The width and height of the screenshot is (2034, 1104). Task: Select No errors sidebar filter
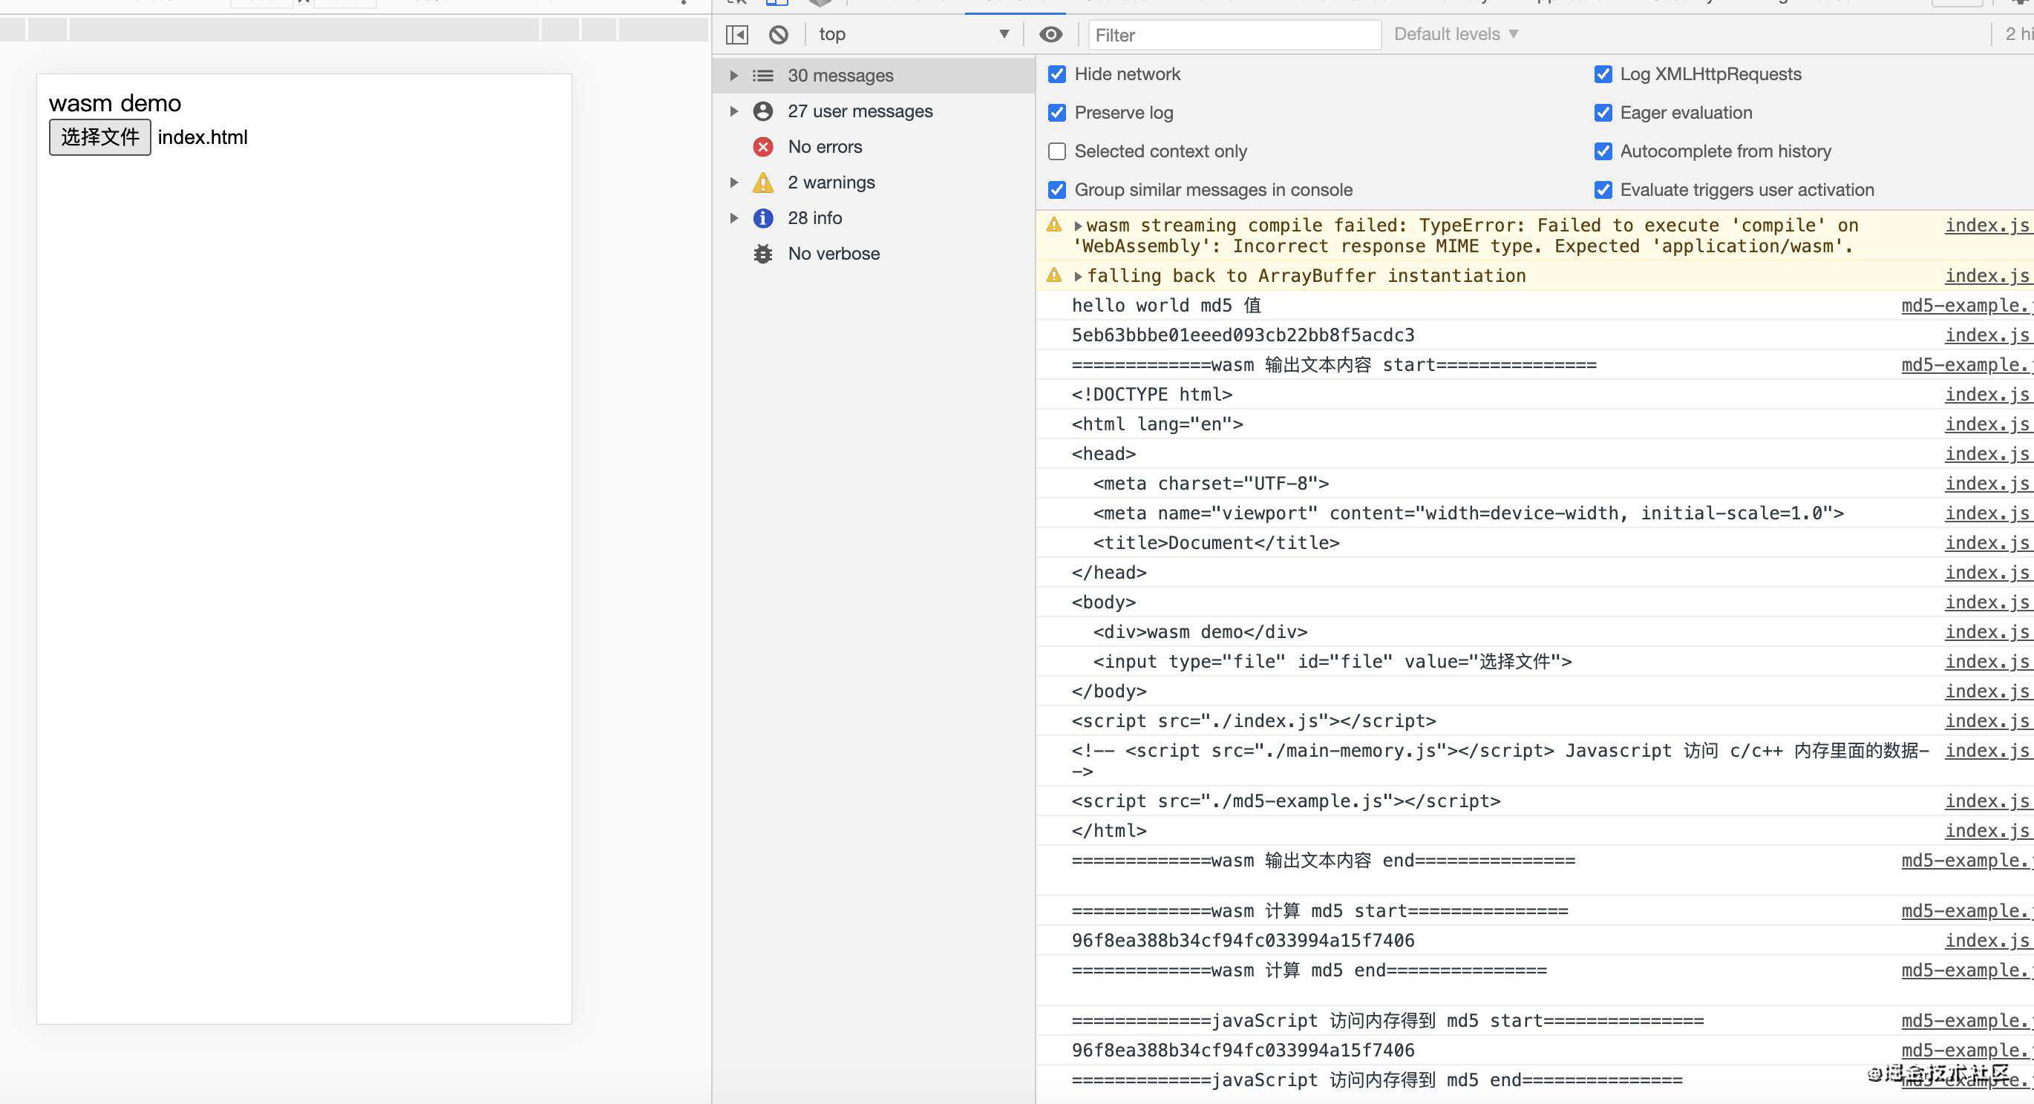[824, 147]
